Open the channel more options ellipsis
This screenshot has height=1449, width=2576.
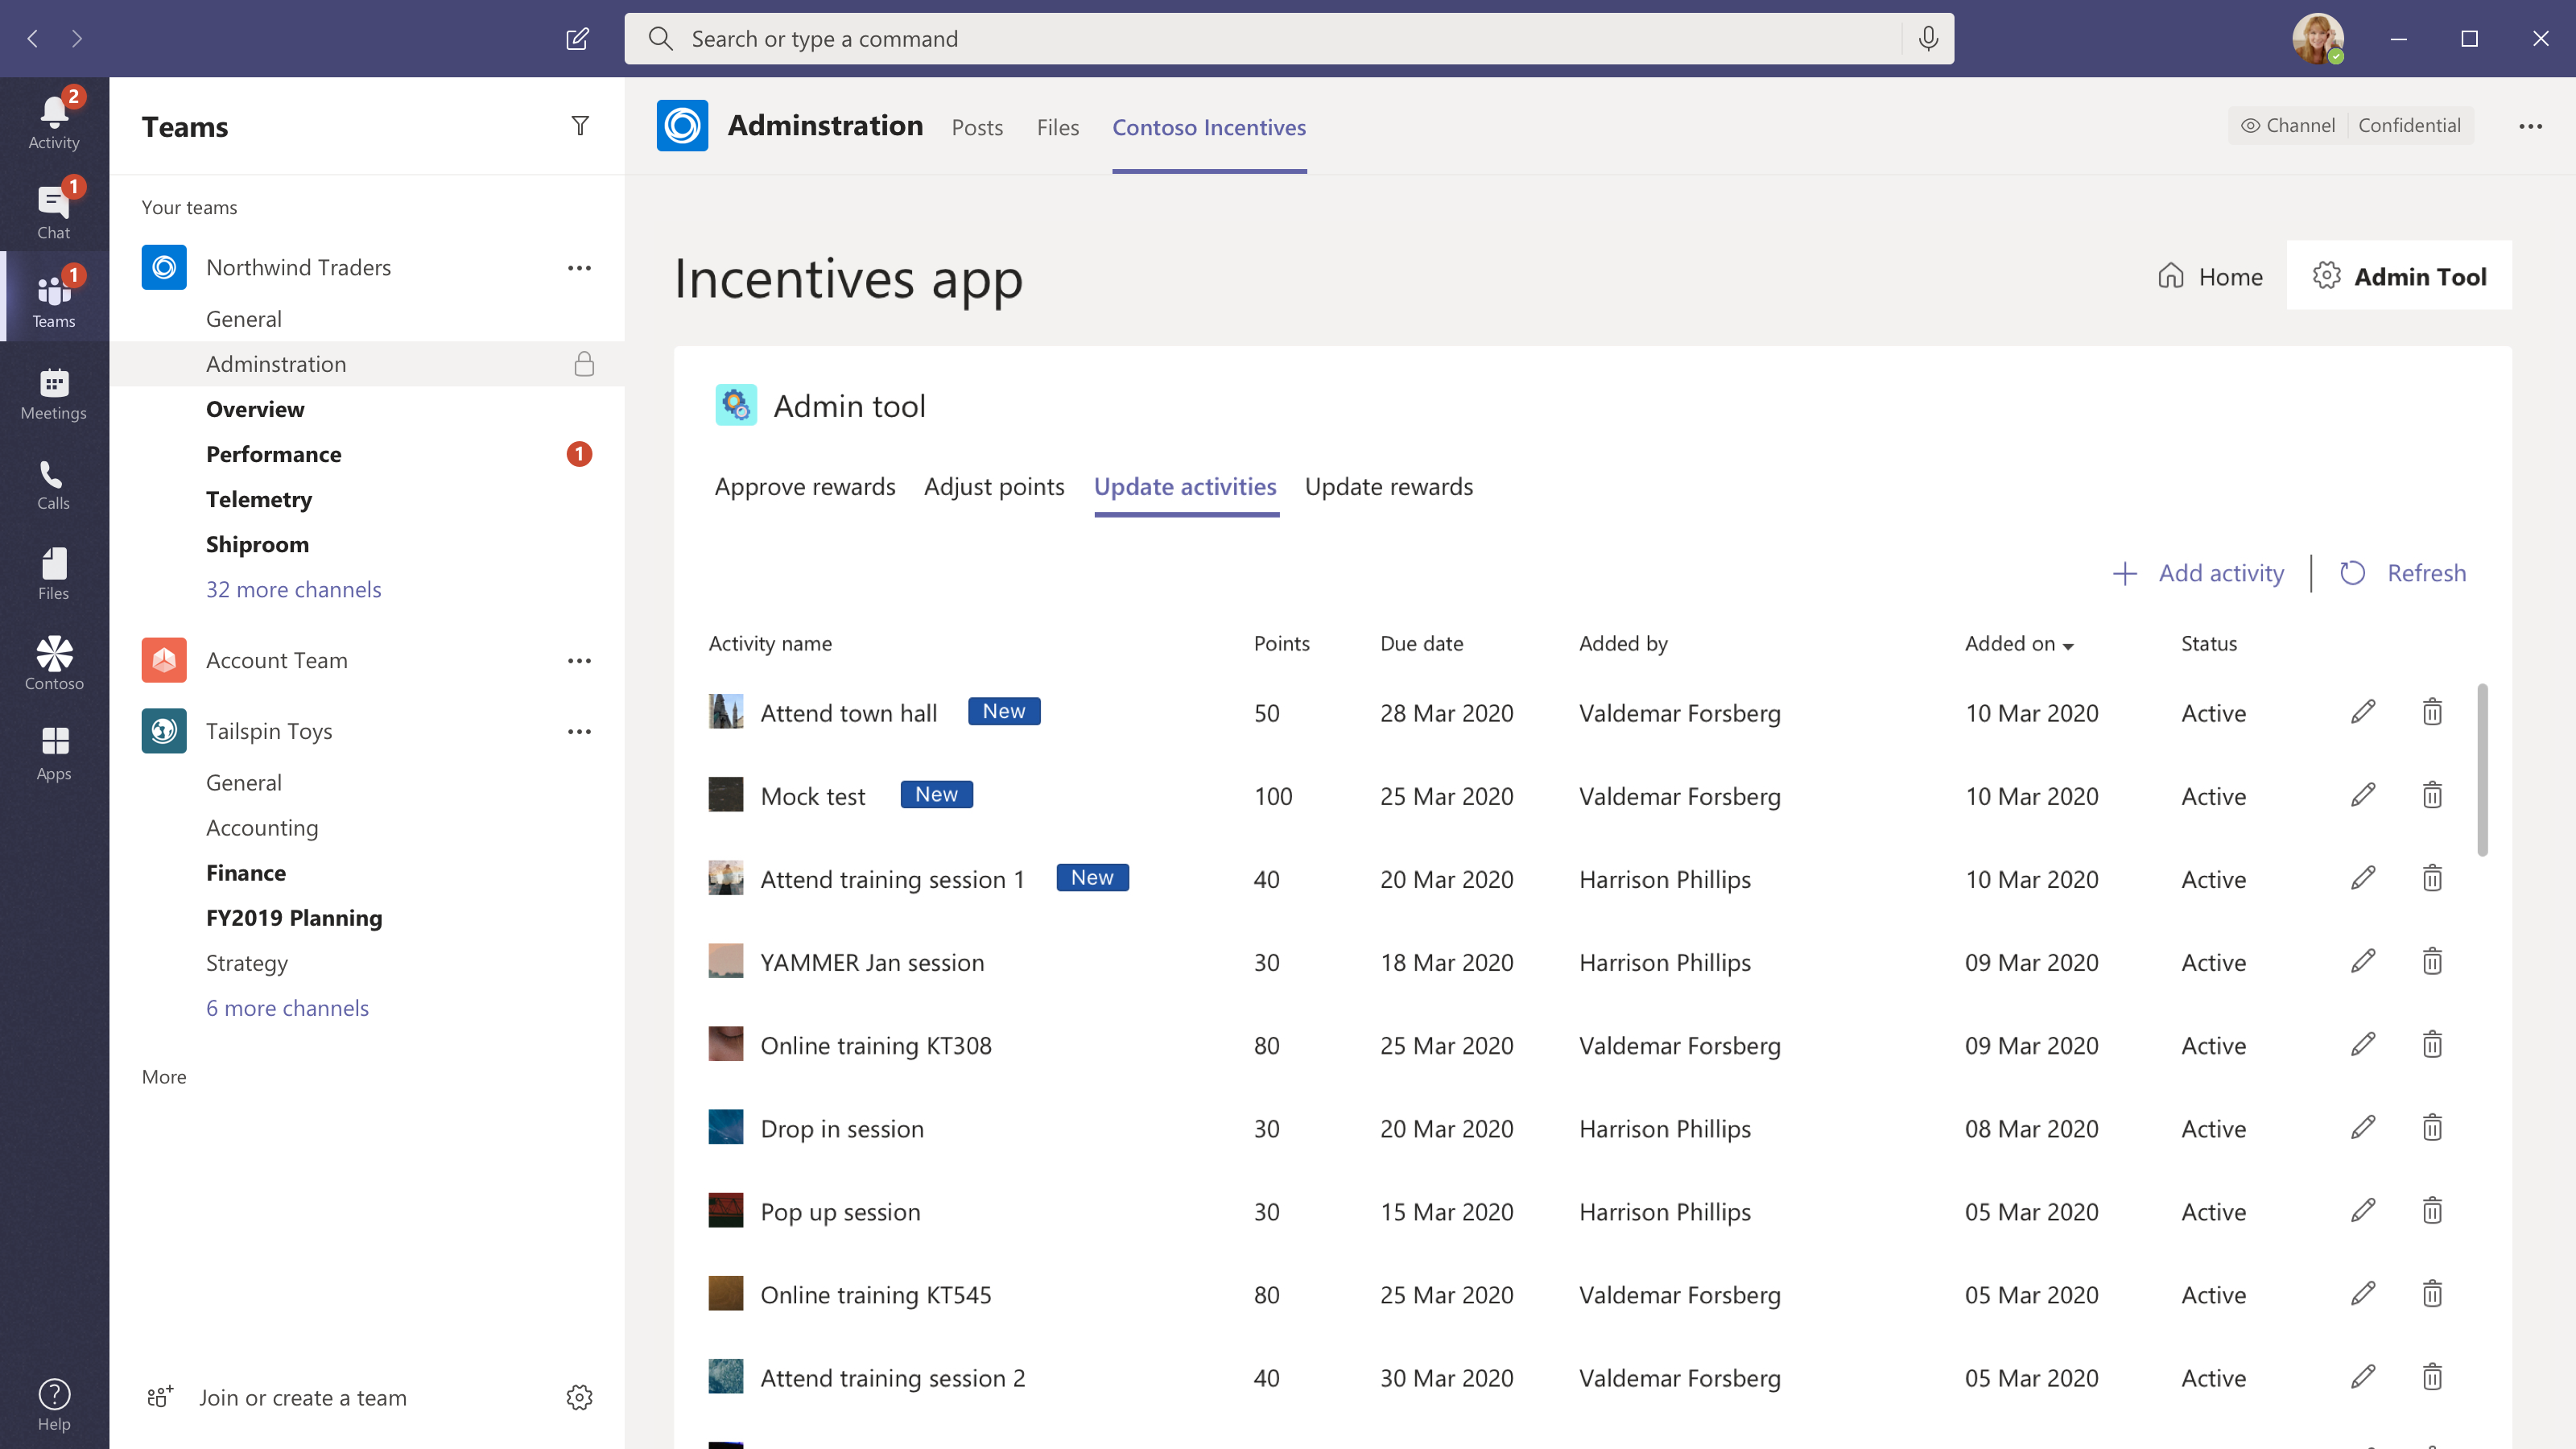click(2530, 126)
